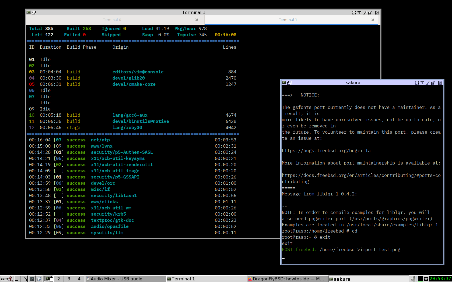The height and width of the screenshot is (282, 452).
Task: Toggle fullscreen on sakura window
Action: tap(417, 83)
